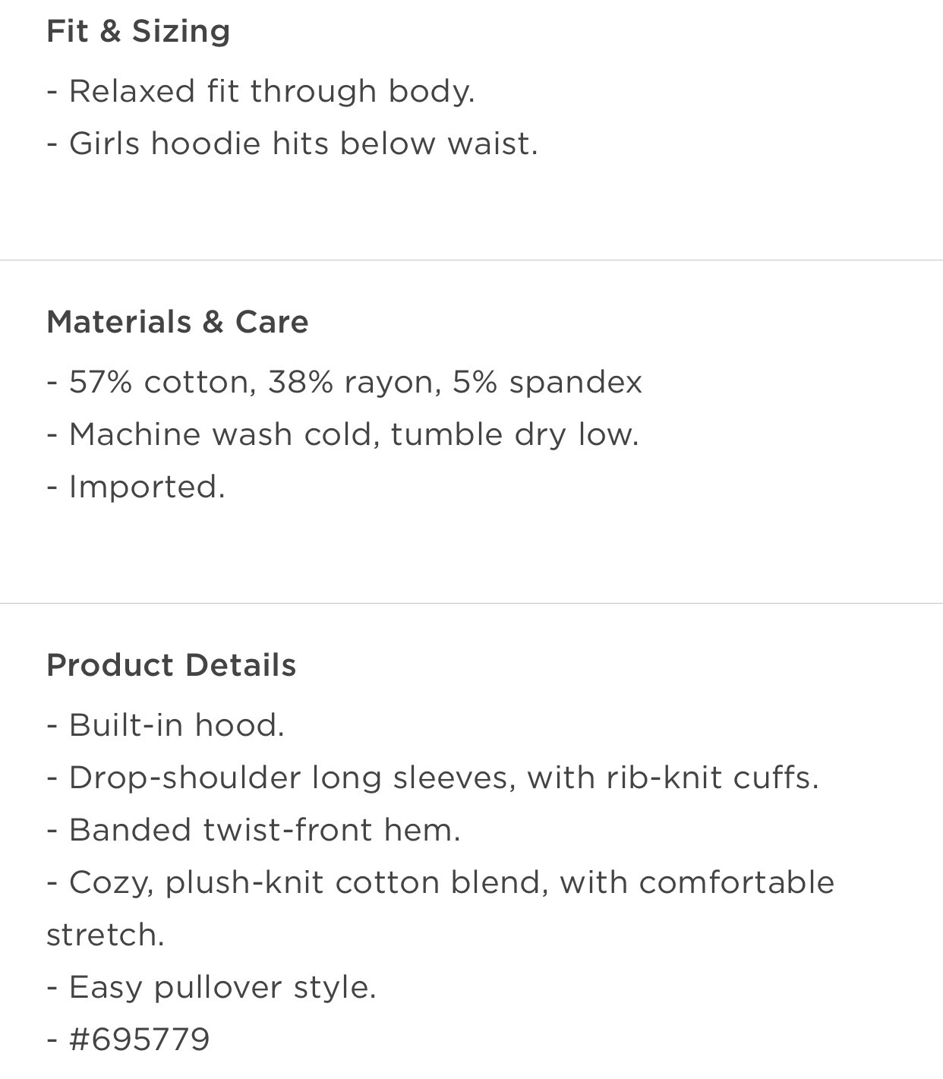Viewport: 943px width, 1079px height.
Task: Click the divider below Fit & Sizing
Action: (471, 260)
